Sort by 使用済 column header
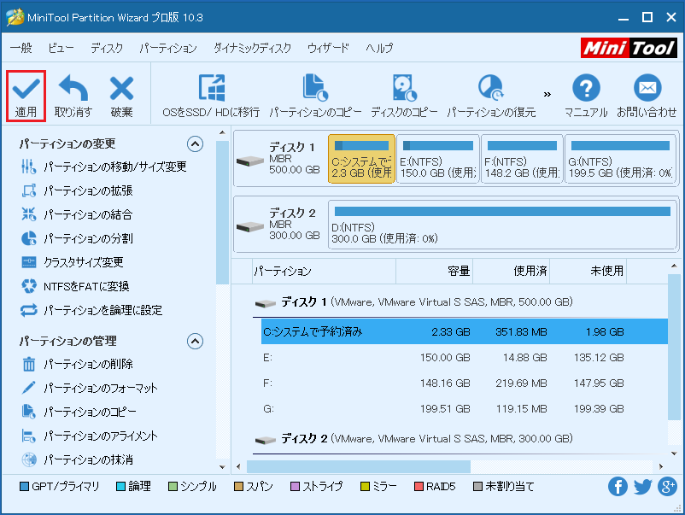This screenshot has width=685, height=515. point(511,271)
